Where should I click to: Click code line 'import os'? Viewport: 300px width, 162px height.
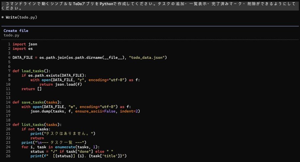click(23, 48)
